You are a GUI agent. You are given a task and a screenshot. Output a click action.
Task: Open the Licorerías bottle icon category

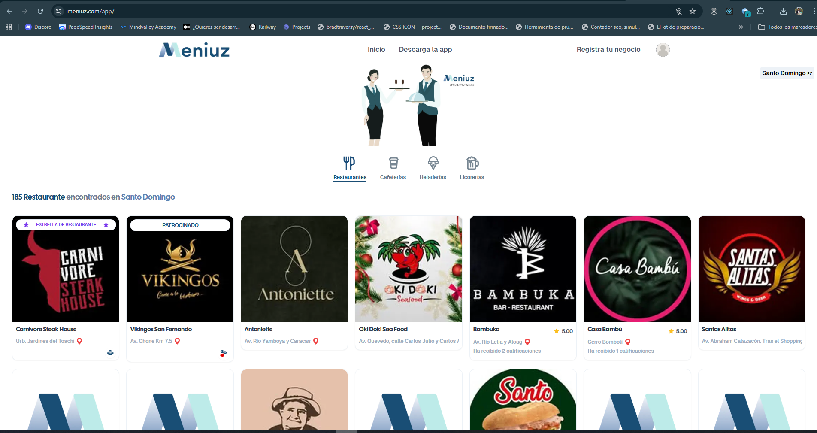[x=472, y=167]
